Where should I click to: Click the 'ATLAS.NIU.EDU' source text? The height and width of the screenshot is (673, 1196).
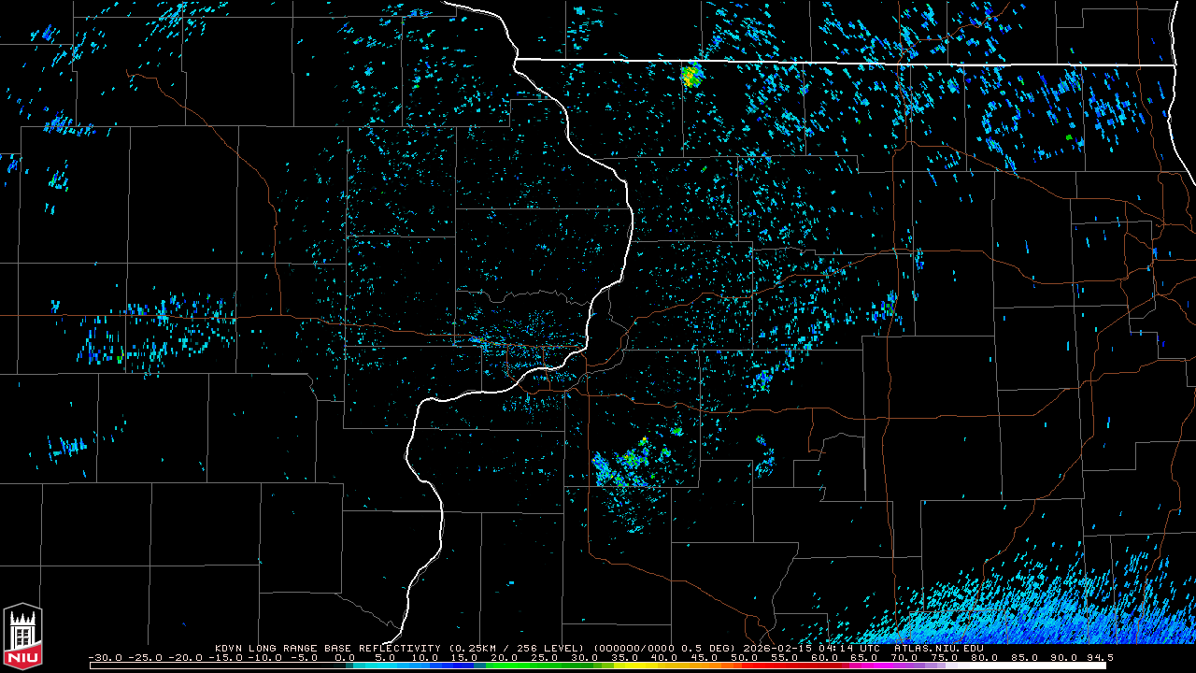pyautogui.click(x=938, y=648)
